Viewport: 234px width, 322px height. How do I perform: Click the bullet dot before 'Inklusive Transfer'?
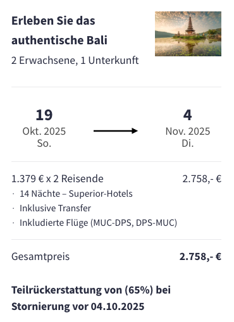point(13,208)
